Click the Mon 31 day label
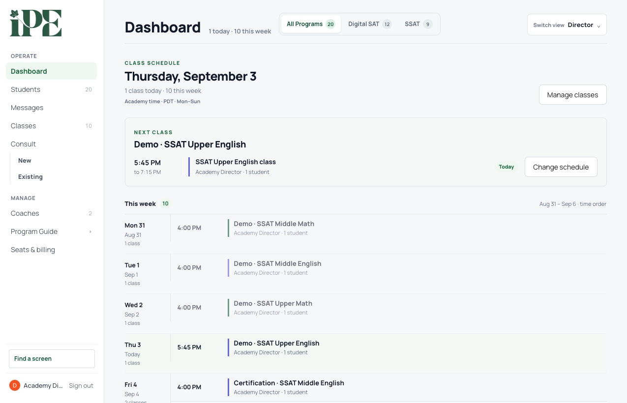Image resolution: width=627 pixels, height=403 pixels. (x=135, y=226)
